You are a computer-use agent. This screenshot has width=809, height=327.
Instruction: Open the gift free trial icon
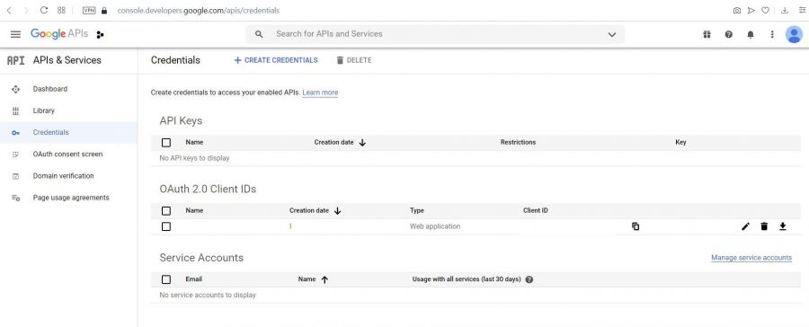pyautogui.click(x=707, y=34)
